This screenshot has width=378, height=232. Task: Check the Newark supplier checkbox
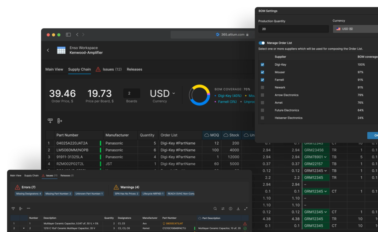tap(262, 87)
